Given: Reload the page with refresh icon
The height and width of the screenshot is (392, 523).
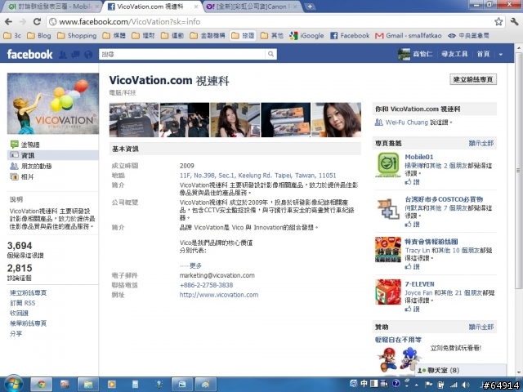Looking at the screenshot, I should 37,22.
